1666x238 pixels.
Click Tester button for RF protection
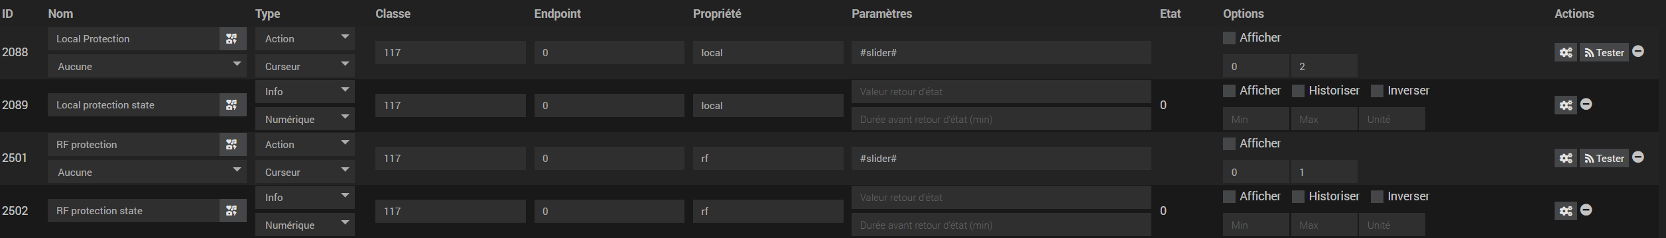1604,159
